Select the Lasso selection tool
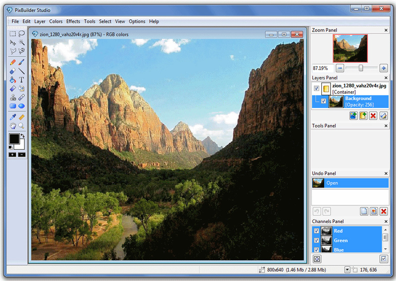This screenshot has width=396, height=281. click(22, 33)
